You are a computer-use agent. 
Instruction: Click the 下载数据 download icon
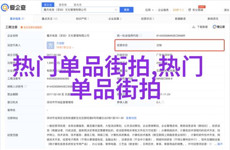point(193,27)
